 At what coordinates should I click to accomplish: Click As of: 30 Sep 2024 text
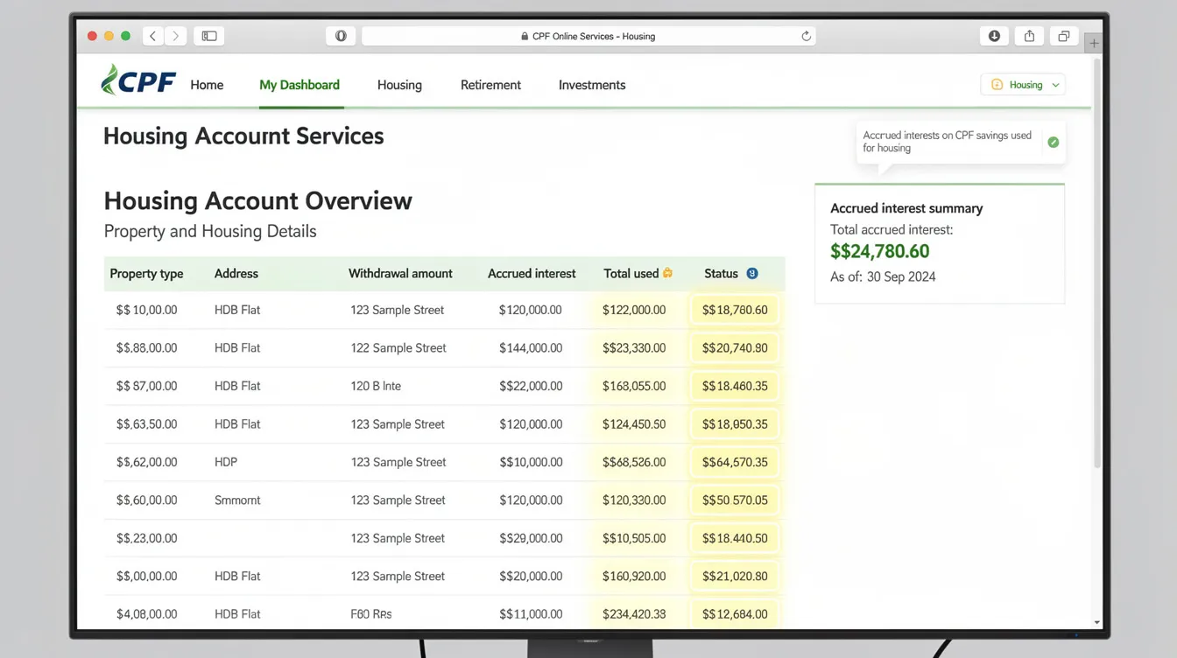(x=883, y=276)
